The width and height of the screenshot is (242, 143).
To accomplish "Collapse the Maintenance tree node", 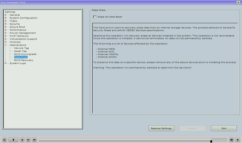I will pos(6,45).
